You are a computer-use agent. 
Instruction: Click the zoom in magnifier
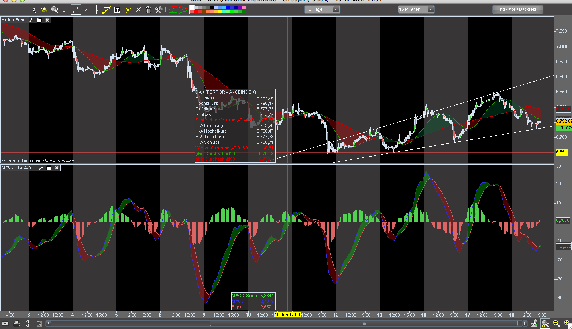point(567,323)
